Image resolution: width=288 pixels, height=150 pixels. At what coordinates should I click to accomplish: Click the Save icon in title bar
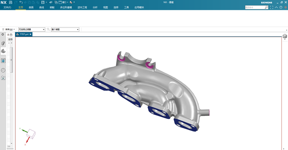(11, 2)
